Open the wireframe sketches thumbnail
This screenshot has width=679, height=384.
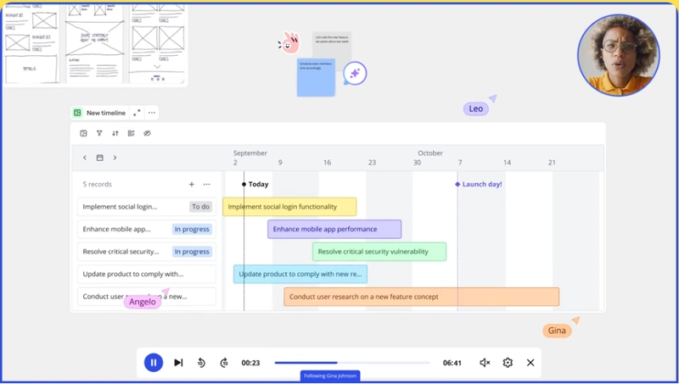point(95,44)
